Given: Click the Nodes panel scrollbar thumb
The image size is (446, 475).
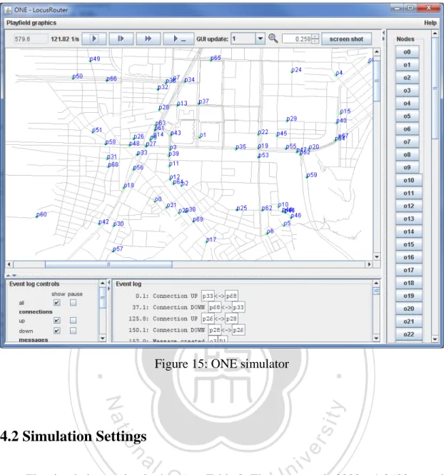Looking at the screenshot, I should (435, 89).
